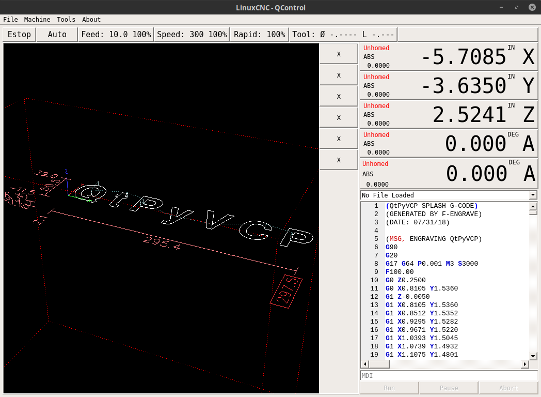The height and width of the screenshot is (397, 541).
Task: Select line 5 MSG, ENGRAVING QtPyVCP
Action: coord(434,239)
